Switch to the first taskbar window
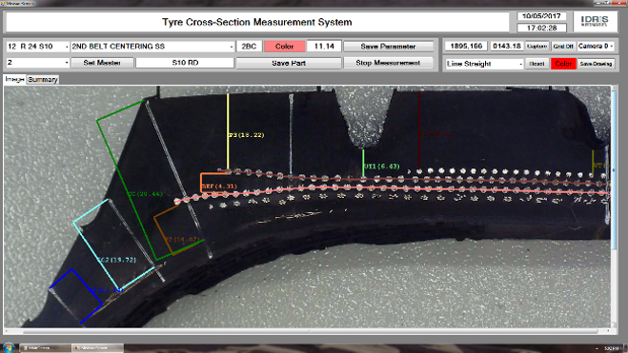Viewport: 628px width, 353px height. (x=46, y=348)
